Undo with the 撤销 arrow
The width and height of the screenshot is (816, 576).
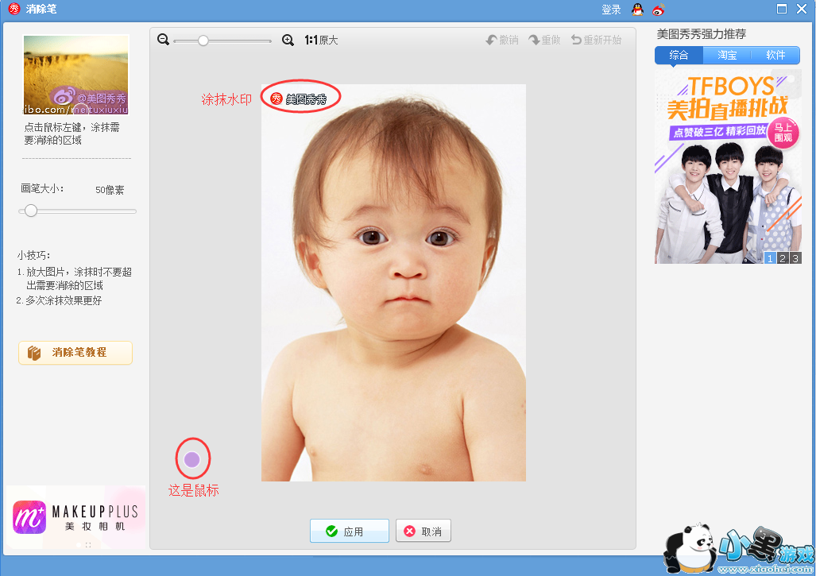click(x=502, y=40)
